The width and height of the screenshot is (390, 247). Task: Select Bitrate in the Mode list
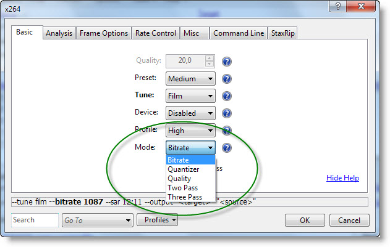190,160
